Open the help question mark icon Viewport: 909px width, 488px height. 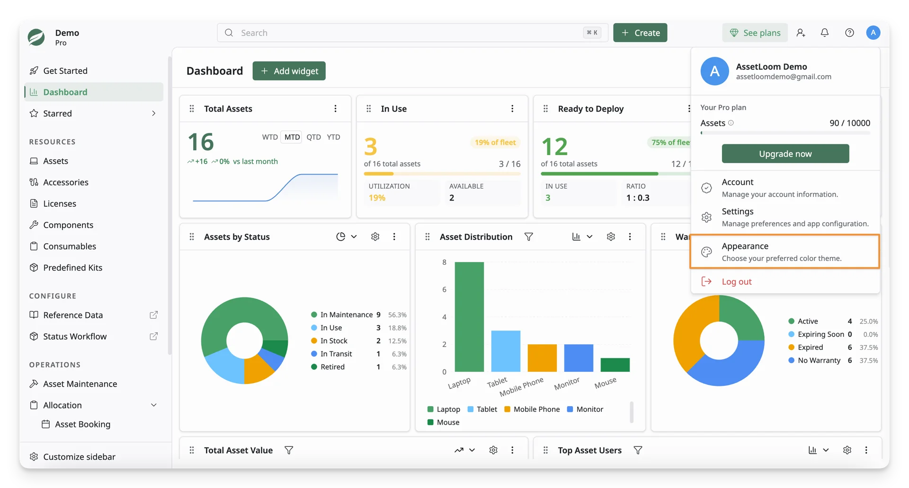tap(849, 33)
